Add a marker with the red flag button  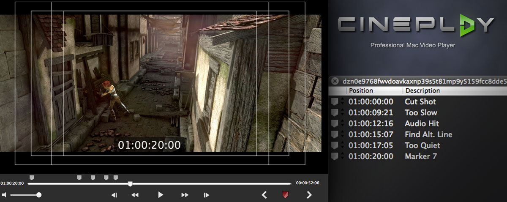(285, 195)
